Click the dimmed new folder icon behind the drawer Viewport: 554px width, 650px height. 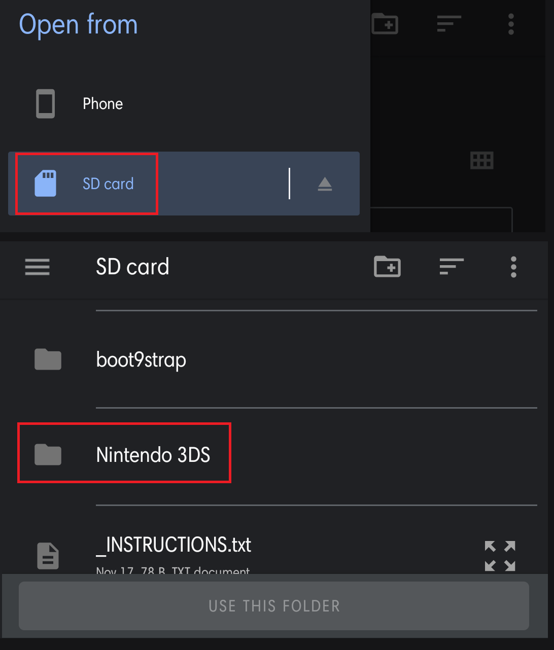(385, 24)
